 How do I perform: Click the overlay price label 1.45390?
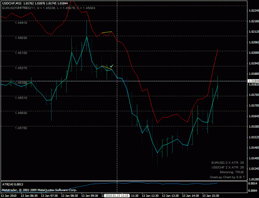tap(21, 83)
